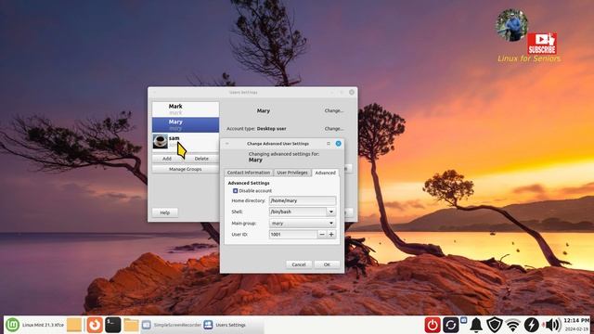Open the Wi-Fi network indicator
Image resolution: width=594 pixels, height=334 pixels.
pyautogui.click(x=513, y=325)
